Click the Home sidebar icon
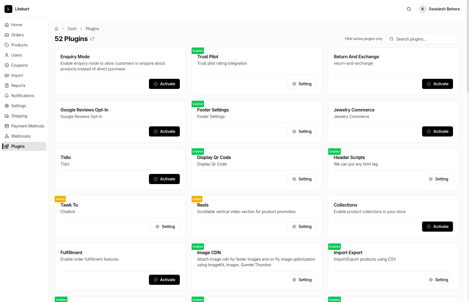 tap(7, 25)
